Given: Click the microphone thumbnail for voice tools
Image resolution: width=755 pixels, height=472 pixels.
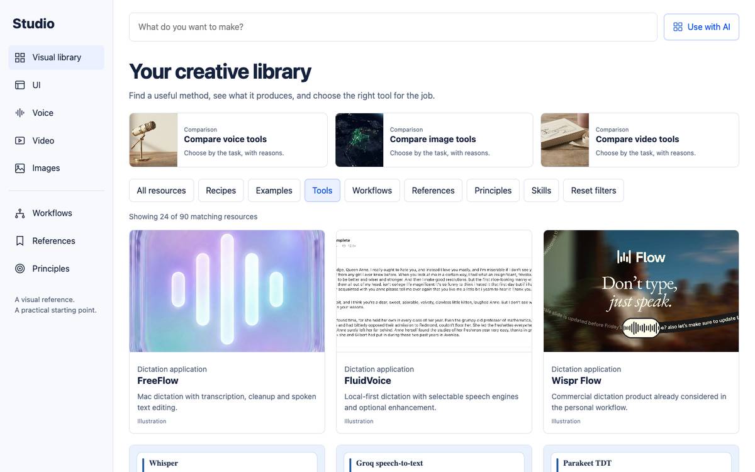Looking at the screenshot, I should (x=154, y=140).
